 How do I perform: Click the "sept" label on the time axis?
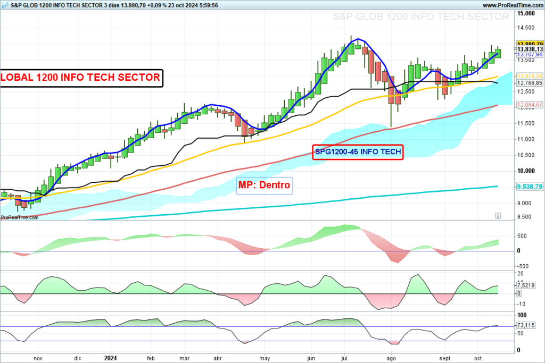pos(444,358)
